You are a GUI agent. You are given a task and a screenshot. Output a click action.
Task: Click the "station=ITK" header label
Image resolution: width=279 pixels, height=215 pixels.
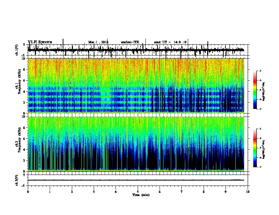(x=130, y=42)
